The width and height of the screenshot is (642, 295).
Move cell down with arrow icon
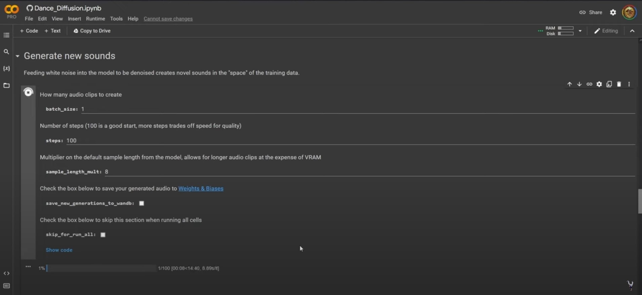(x=579, y=84)
